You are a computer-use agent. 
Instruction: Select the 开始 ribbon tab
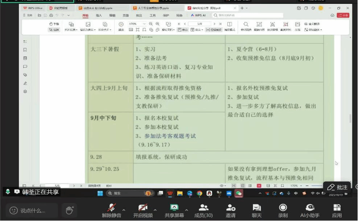click(85, 15)
